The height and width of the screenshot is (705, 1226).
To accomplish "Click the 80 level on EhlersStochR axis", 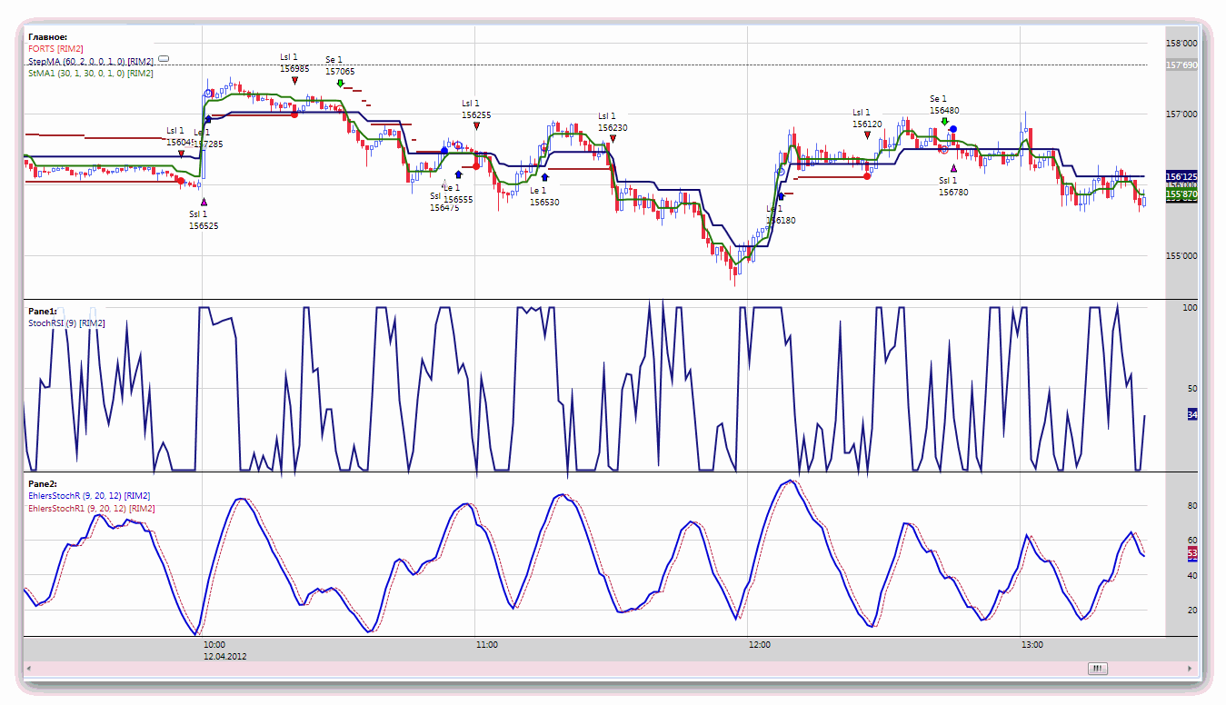I will pyautogui.click(x=1192, y=506).
